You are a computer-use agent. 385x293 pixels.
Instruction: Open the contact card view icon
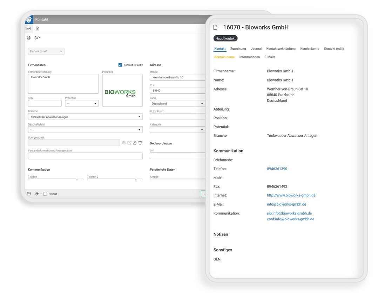coord(29,29)
